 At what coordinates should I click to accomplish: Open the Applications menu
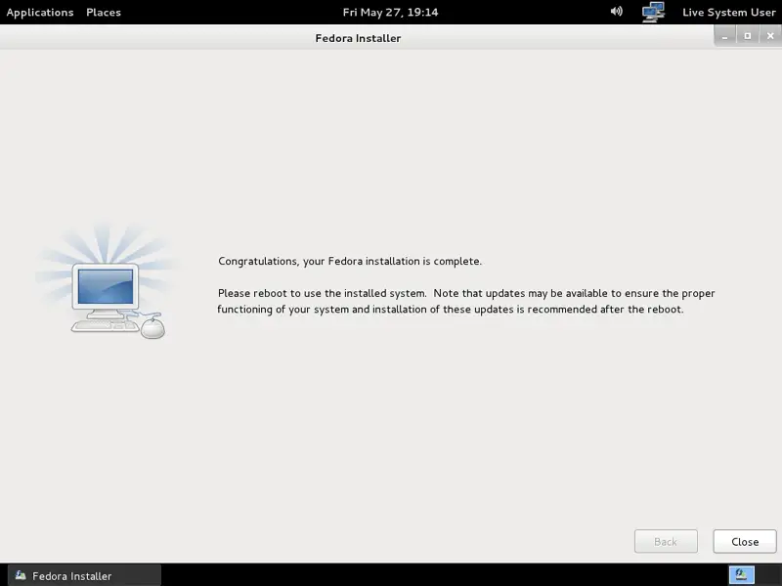(x=40, y=12)
